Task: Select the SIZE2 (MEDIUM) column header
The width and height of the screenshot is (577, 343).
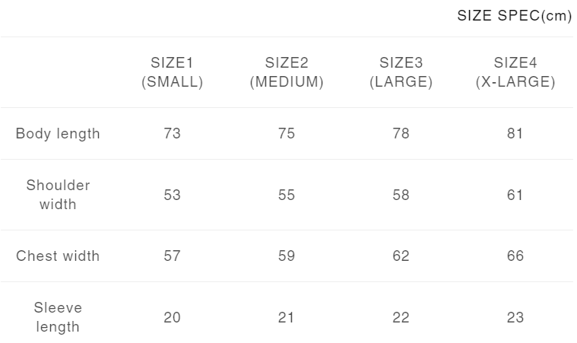Action: coord(287,73)
